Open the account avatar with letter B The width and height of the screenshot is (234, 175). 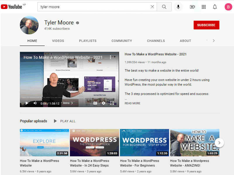[x=228, y=7]
